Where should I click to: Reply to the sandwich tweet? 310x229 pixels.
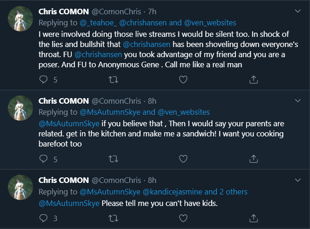[x=44, y=159]
